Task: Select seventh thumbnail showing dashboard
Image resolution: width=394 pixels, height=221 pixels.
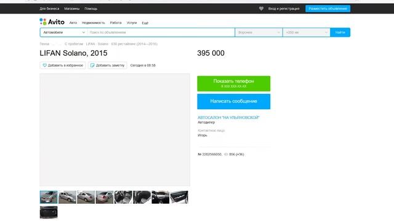Action: point(160,197)
